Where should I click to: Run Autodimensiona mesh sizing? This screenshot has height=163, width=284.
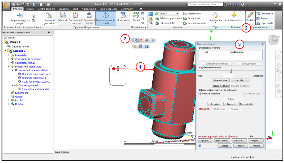234,17
